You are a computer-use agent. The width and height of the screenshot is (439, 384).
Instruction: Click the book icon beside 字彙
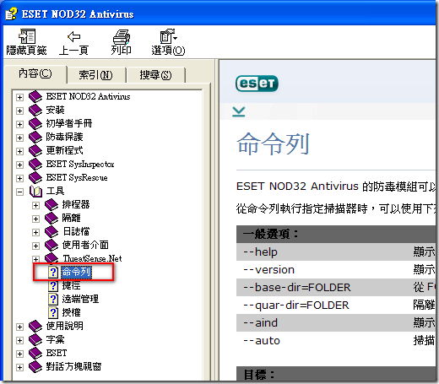[x=35, y=340]
